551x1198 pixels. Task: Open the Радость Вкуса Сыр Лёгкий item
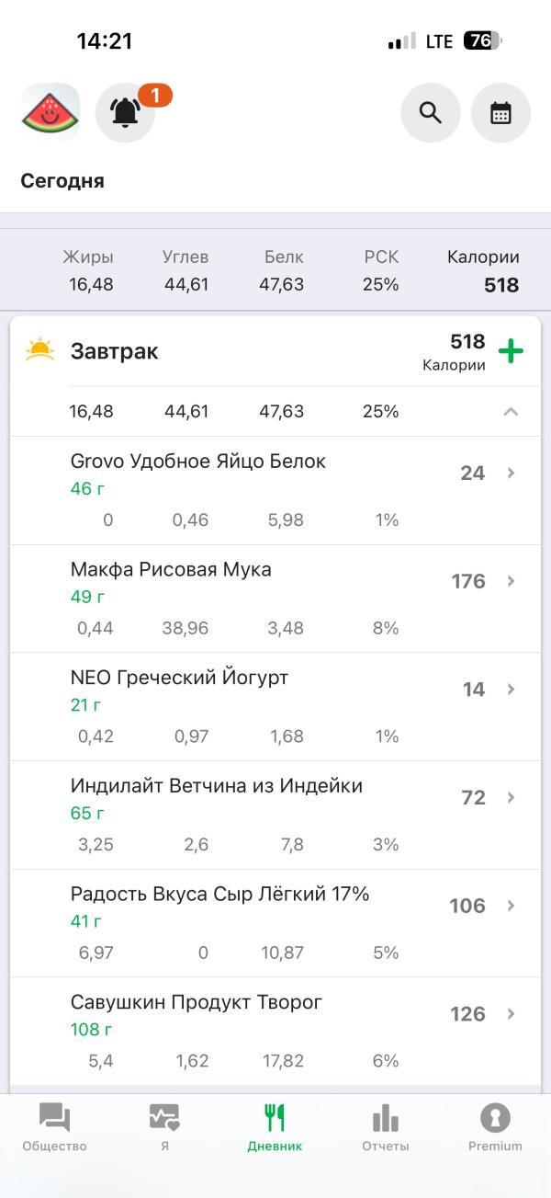[220, 894]
